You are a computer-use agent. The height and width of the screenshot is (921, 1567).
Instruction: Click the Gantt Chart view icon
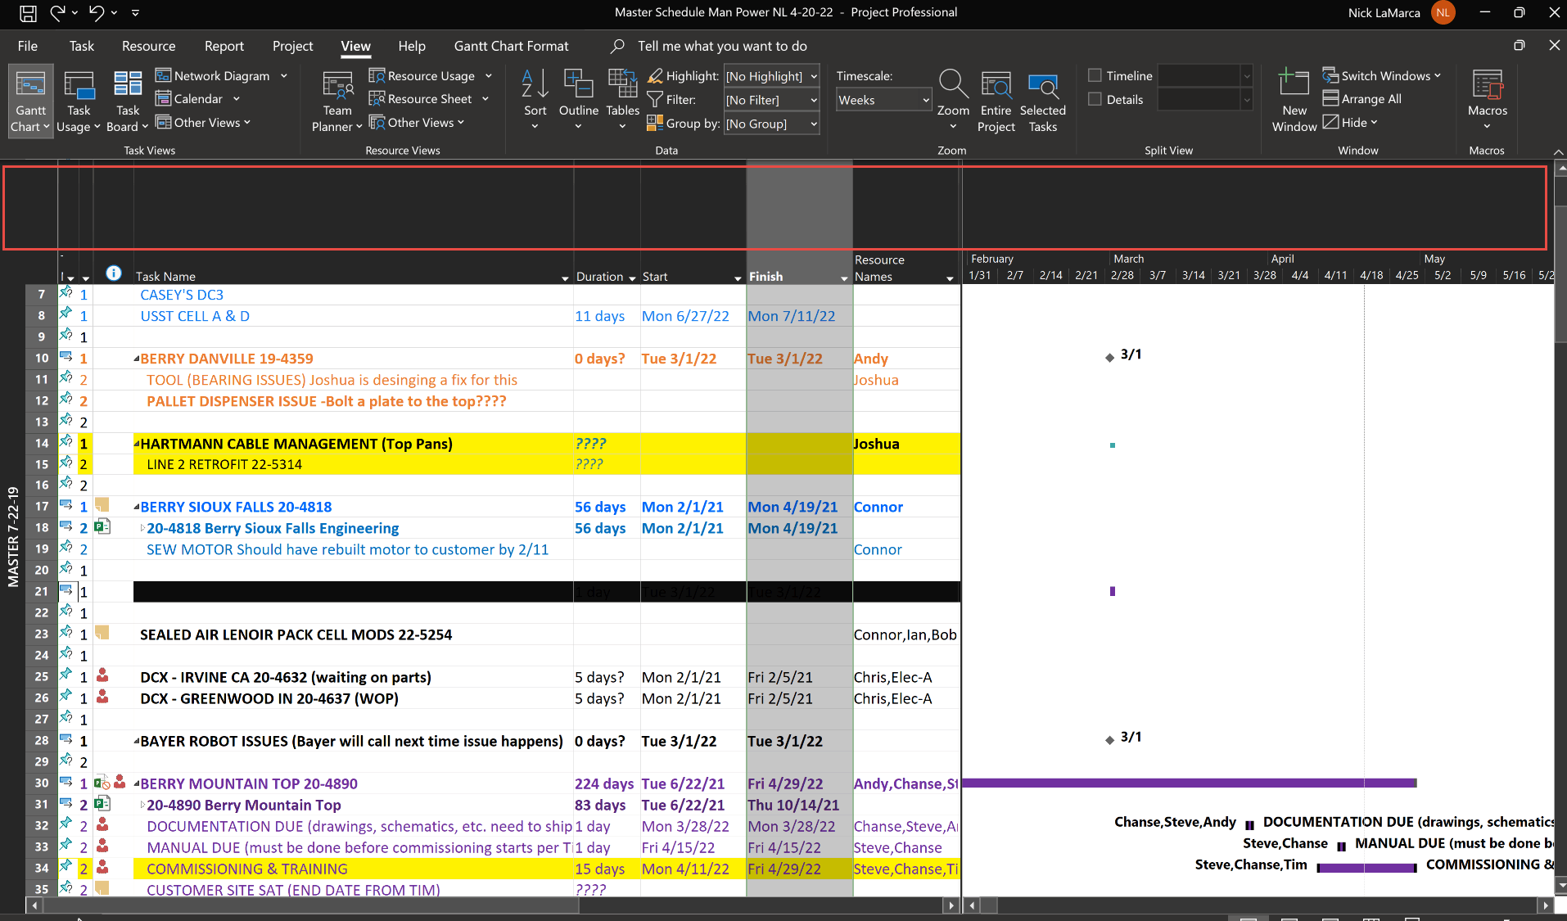pyautogui.click(x=30, y=101)
